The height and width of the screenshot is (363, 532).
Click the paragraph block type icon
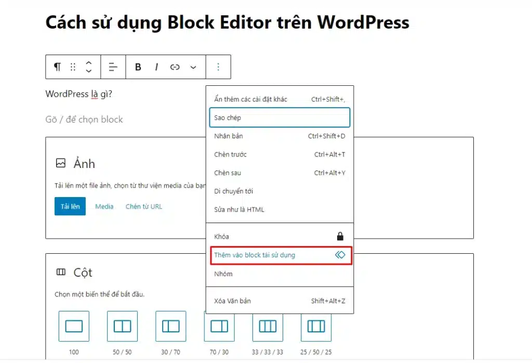click(57, 67)
